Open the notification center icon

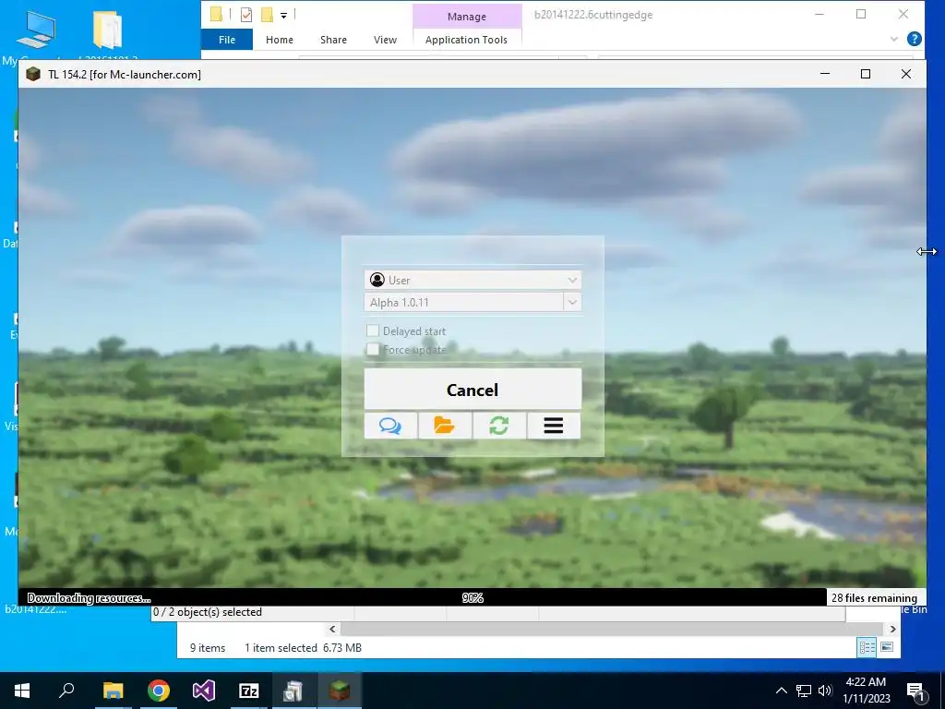pos(915,691)
